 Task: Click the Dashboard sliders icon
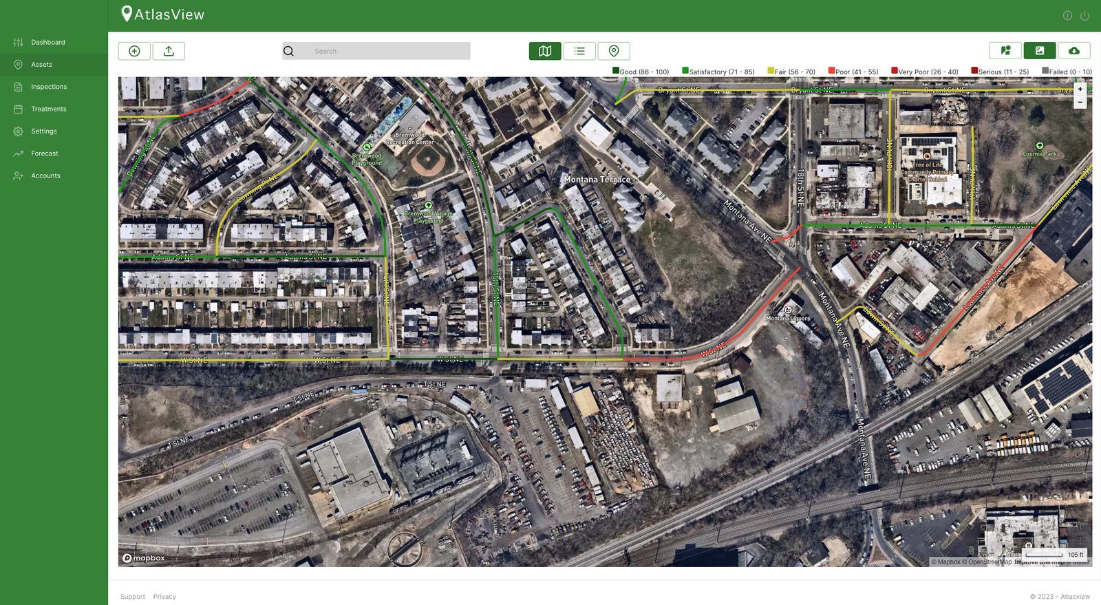[18, 43]
